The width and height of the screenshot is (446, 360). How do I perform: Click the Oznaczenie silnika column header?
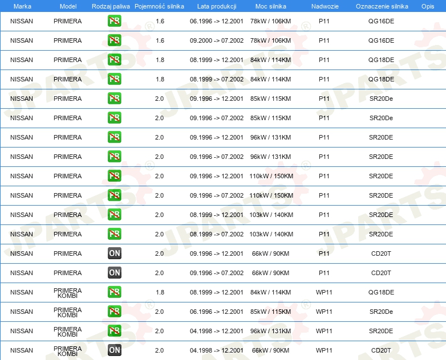(382, 6)
